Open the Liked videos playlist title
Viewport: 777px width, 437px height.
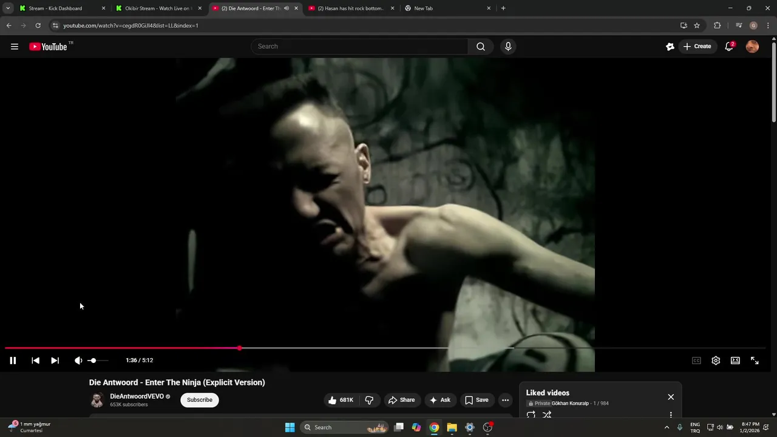pyautogui.click(x=548, y=393)
